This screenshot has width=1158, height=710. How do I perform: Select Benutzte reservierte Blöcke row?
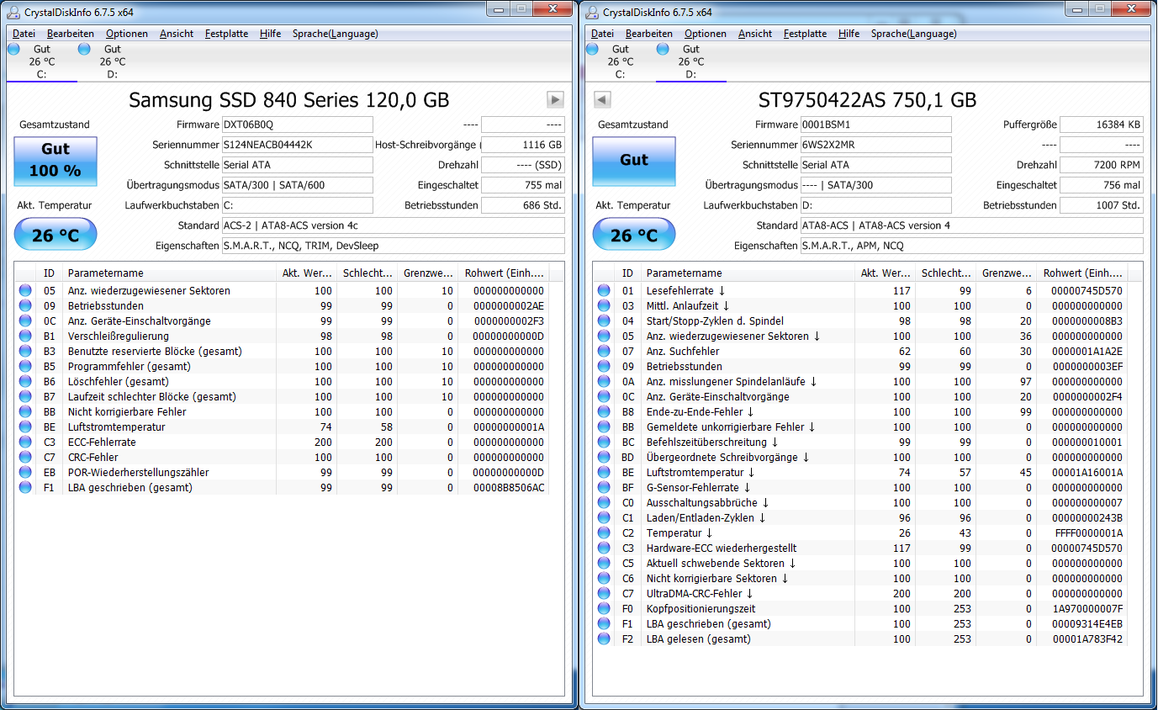click(282, 352)
